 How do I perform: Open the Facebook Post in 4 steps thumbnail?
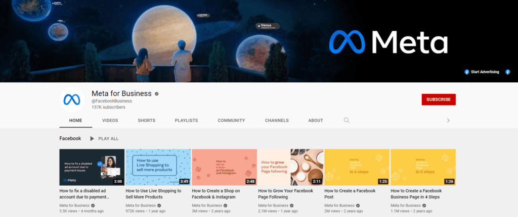tap(357, 167)
